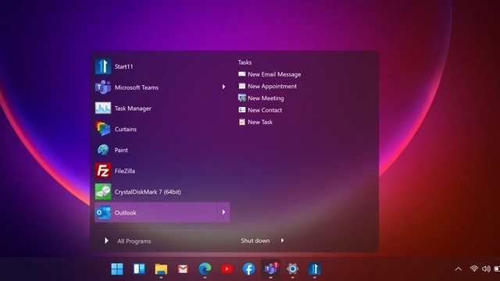Image resolution: width=500 pixels, height=281 pixels.
Task: Expand the Microsoft Teams submenu arrow
Action: tap(223, 87)
